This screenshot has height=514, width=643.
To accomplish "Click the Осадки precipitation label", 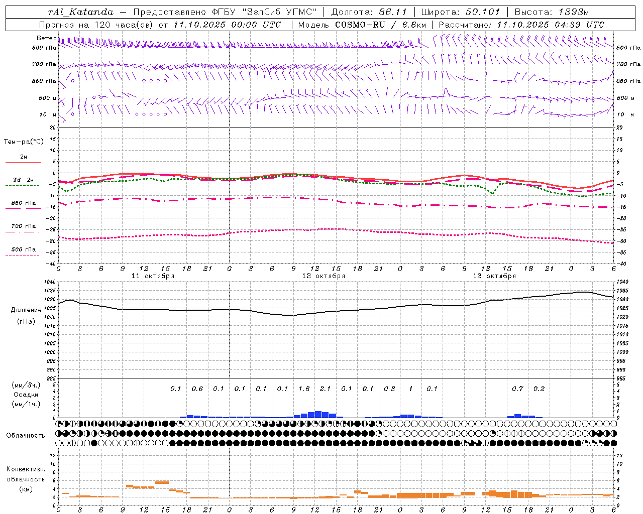I will [26, 395].
